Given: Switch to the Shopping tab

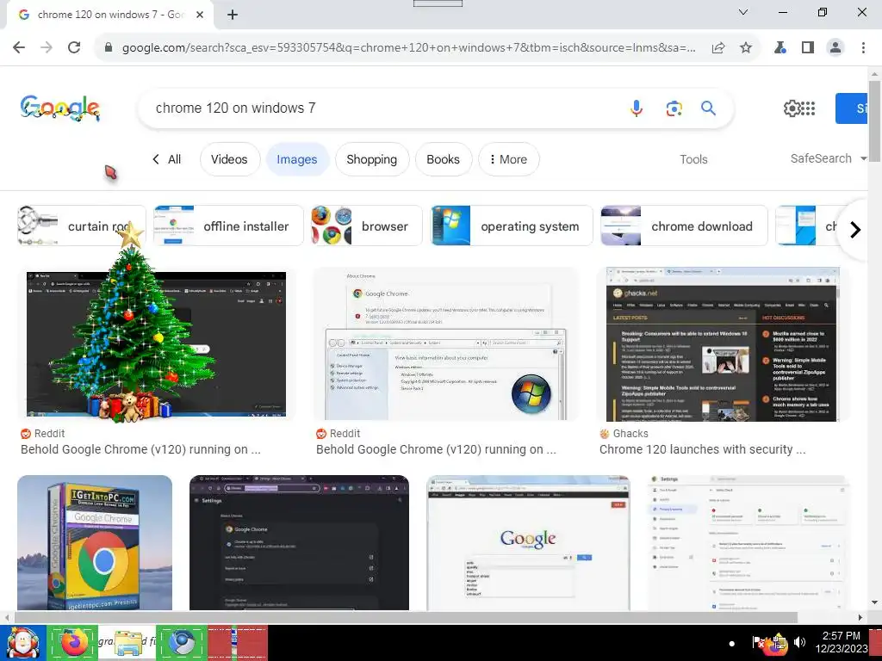Looking at the screenshot, I should coord(372,159).
